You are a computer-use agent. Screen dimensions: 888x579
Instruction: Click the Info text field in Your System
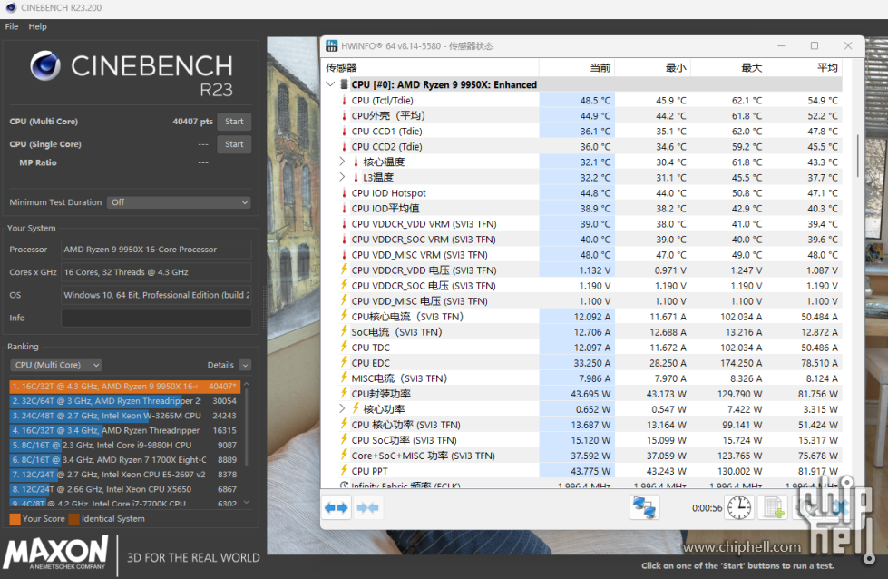(x=156, y=318)
